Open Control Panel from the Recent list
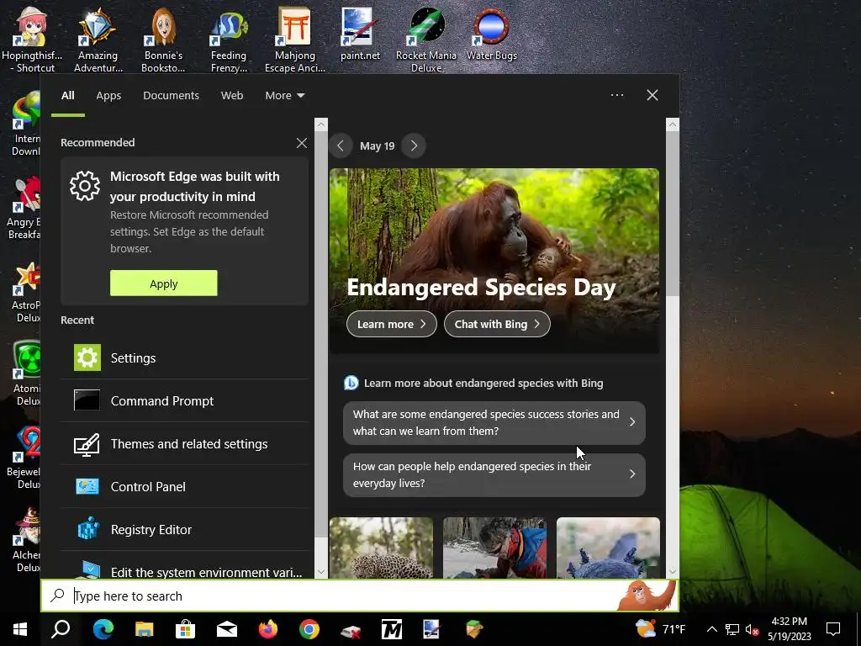This screenshot has height=646, width=861. pyautogui.click(x=185, y=486)
